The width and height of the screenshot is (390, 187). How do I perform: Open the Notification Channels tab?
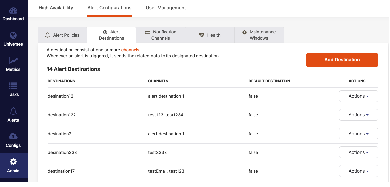pos(161,35)
